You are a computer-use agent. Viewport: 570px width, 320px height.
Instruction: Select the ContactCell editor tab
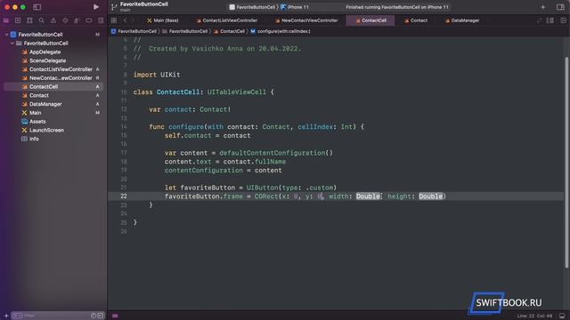tap(370, 20)
